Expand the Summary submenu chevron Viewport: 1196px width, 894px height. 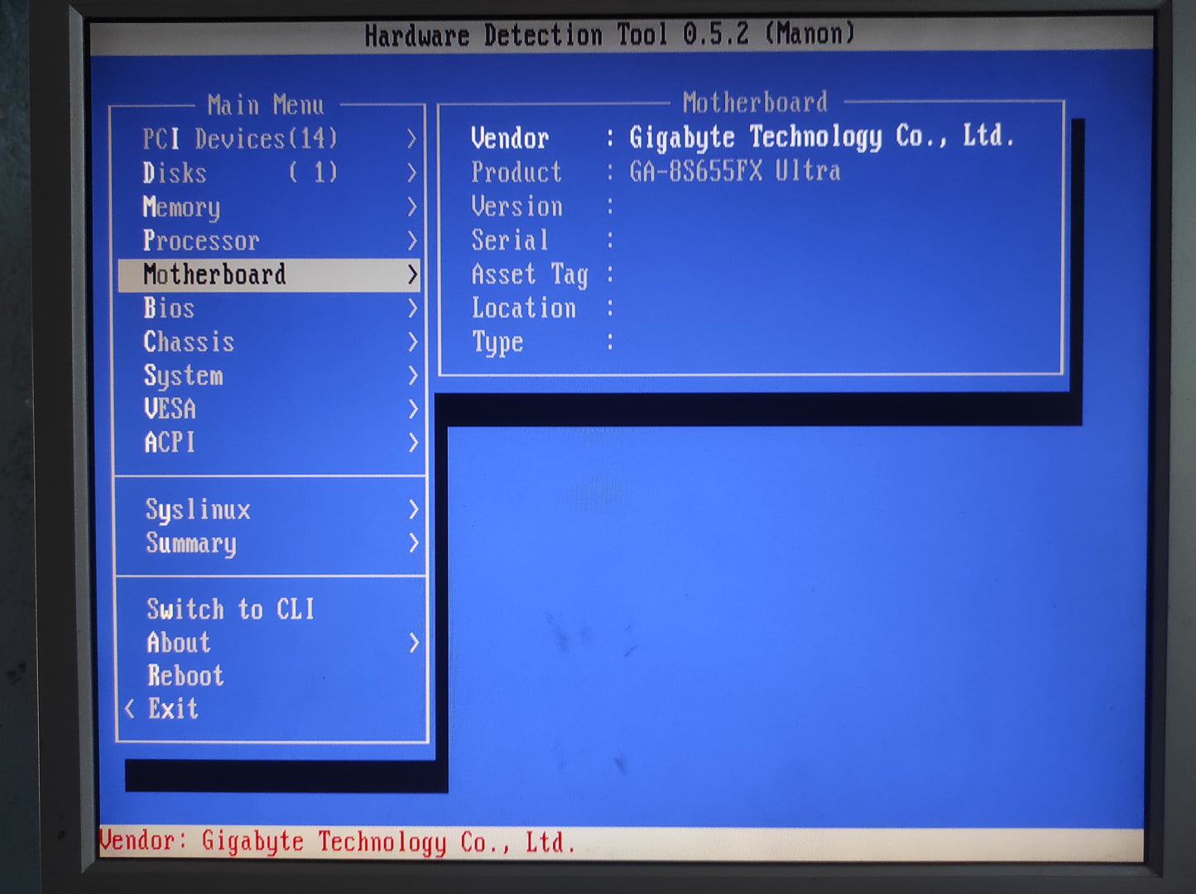[x=413, y=543]
